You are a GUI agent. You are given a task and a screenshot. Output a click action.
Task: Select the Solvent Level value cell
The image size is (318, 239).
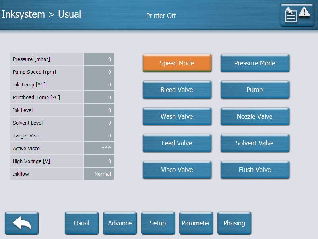click(99, 123)
